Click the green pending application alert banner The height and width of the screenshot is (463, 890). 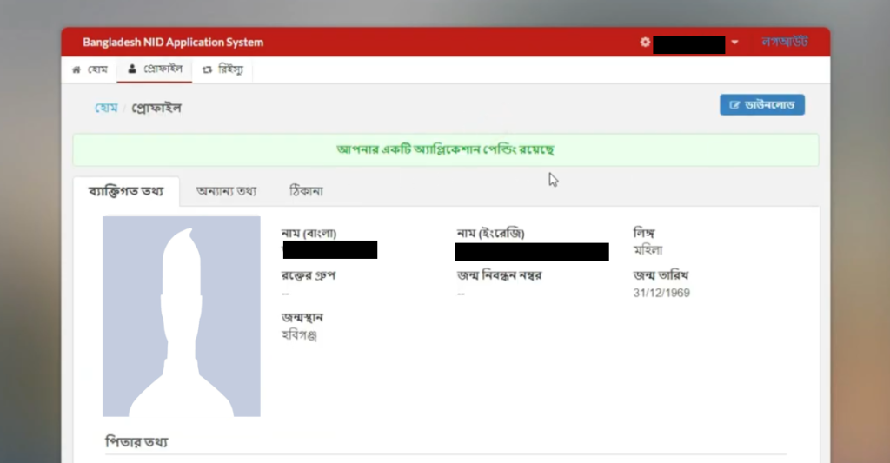point(445,149)
